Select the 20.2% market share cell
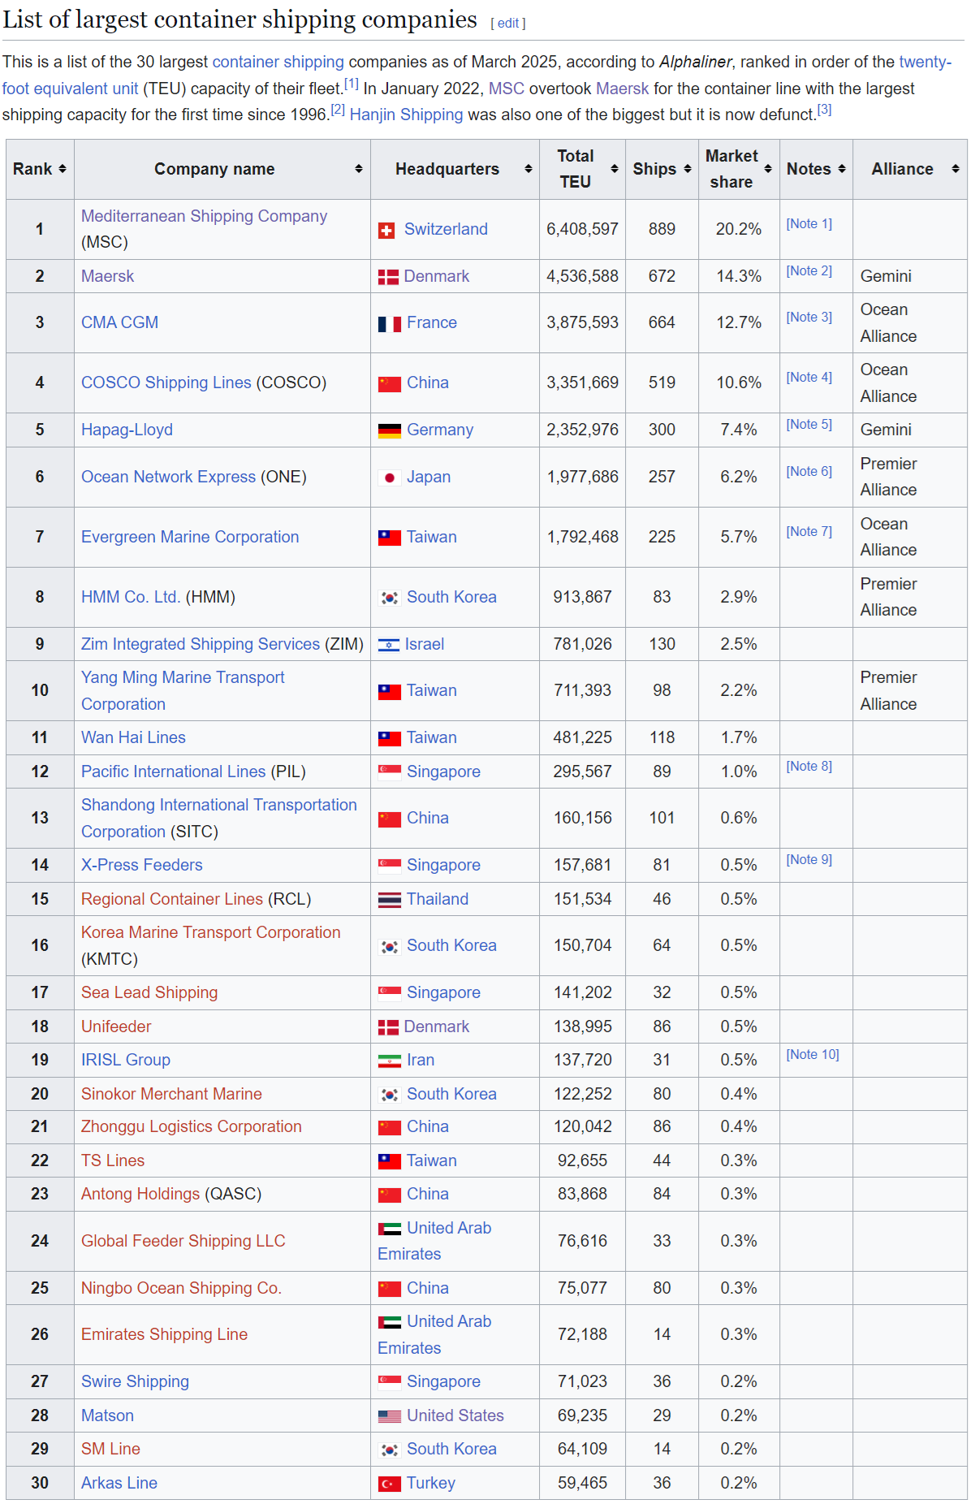The image size is (971, 1504). pos(739,229)
